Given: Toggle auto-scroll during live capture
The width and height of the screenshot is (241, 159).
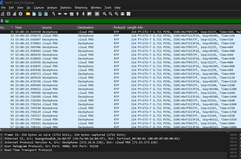Looking at the screenshot, I should [89, 14].
